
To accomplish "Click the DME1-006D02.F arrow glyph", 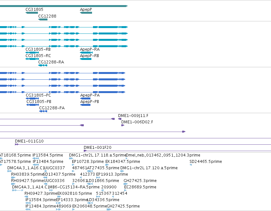I will (123, 125).
